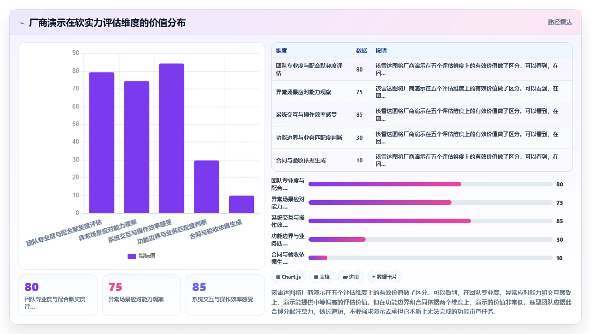This screenshot has height=334, width=591.
Task: Click the table value 30
Action: tap(359, 137)
